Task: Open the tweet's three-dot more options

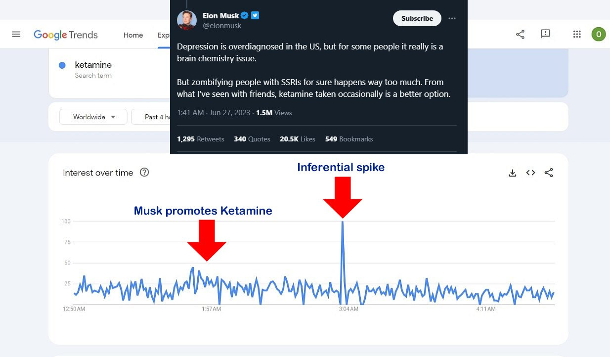Action: pos(452,18)
